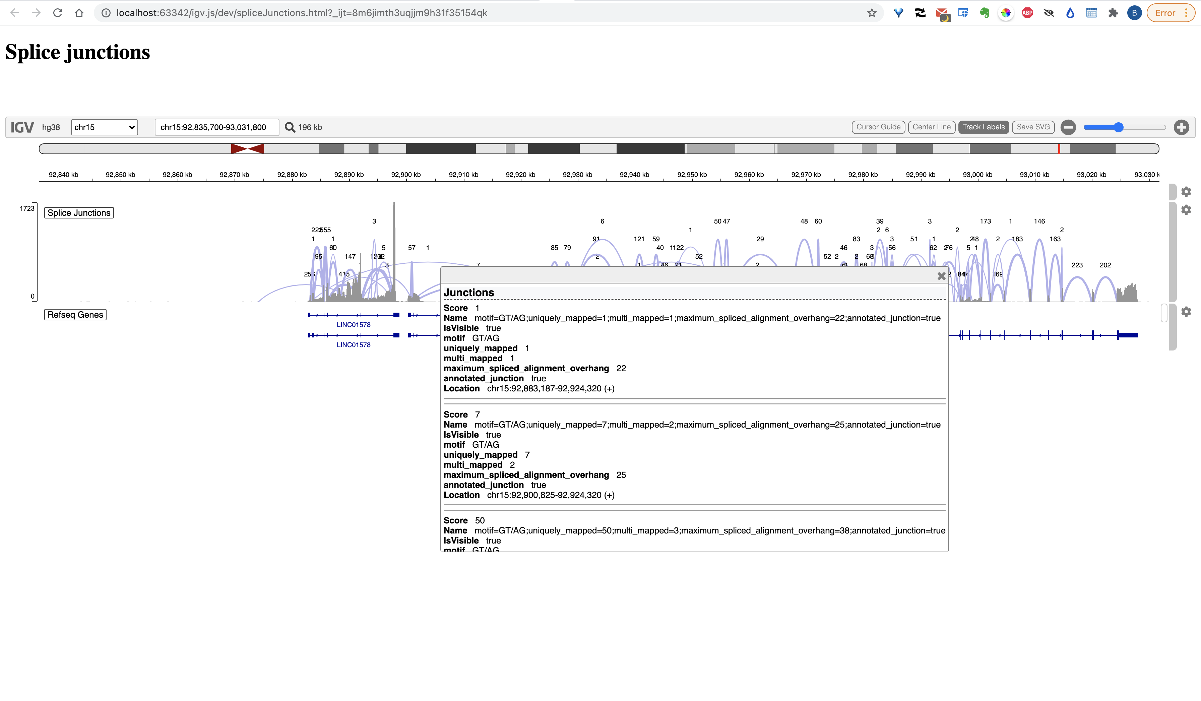Open the Splice Junctions track gear menu
The image size is (1201, 701).
point(1186,210)
